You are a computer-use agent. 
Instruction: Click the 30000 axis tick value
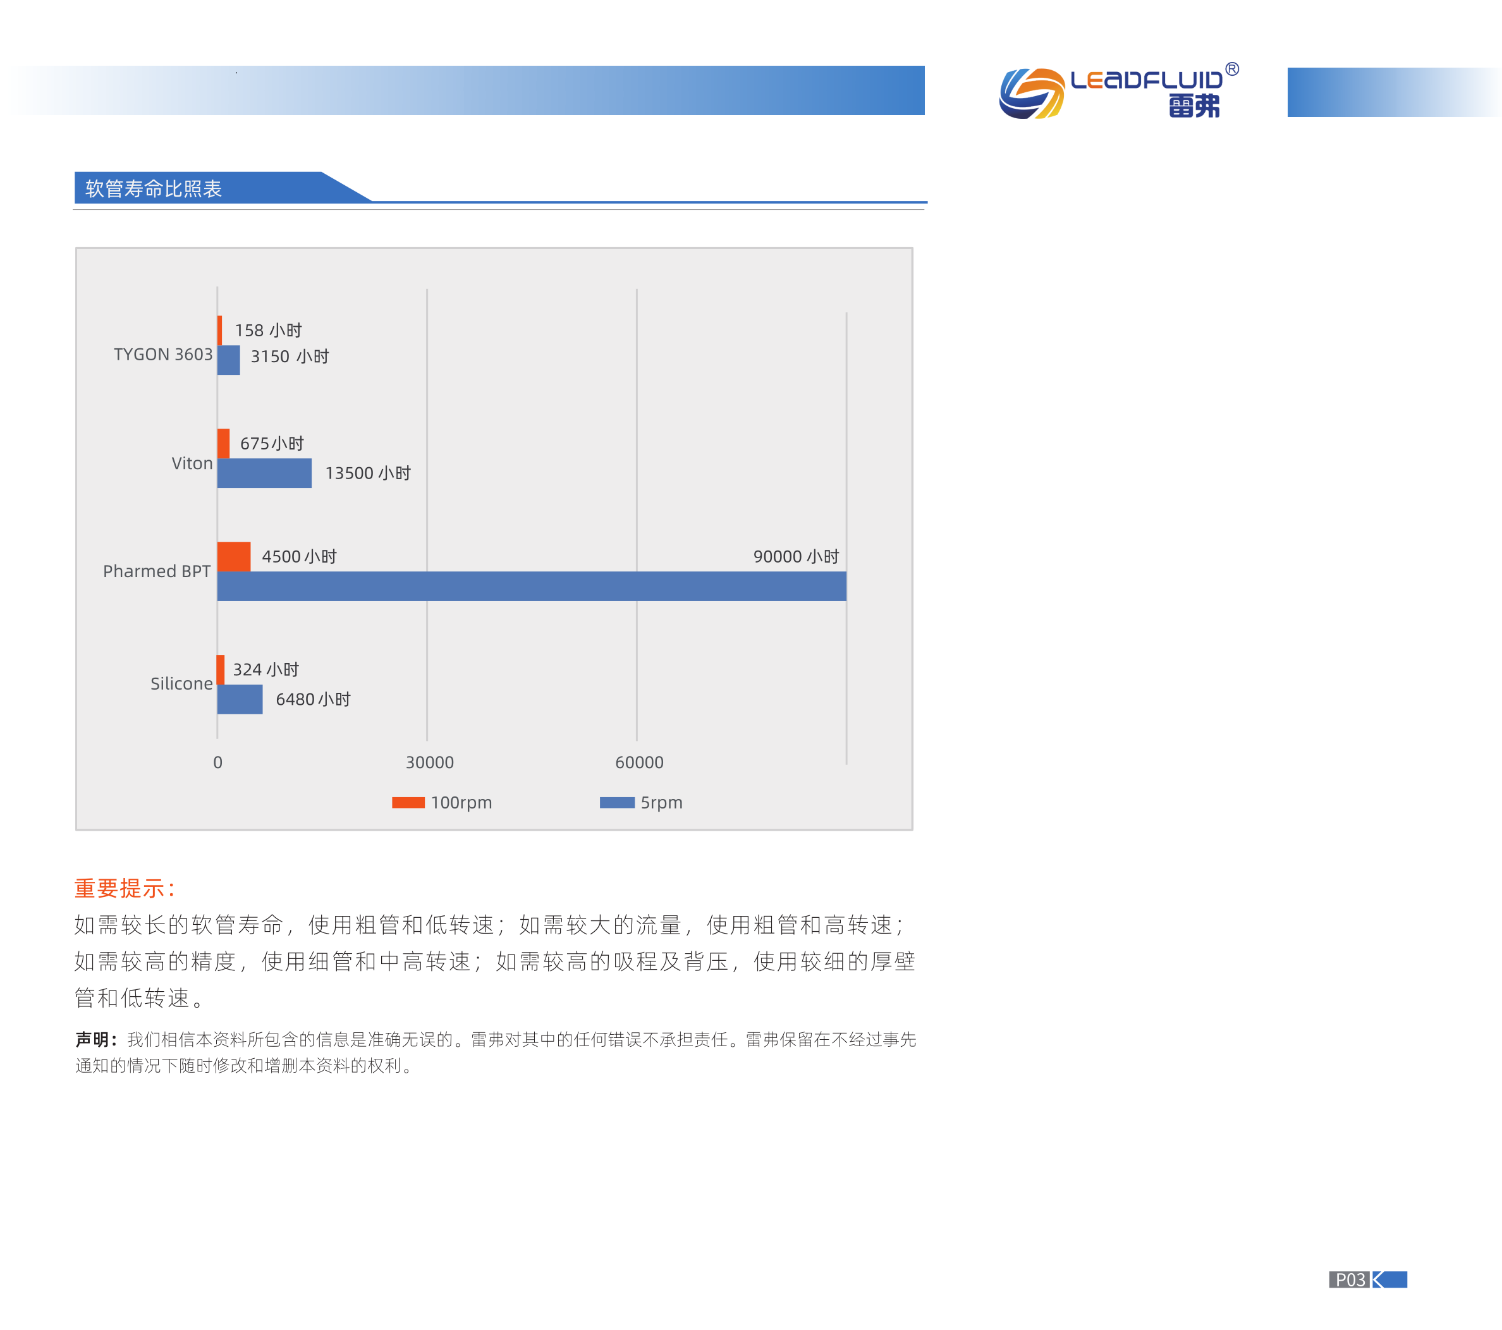[x=430, y=762]
